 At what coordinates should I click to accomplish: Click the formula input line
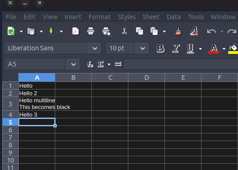point(181,64)
